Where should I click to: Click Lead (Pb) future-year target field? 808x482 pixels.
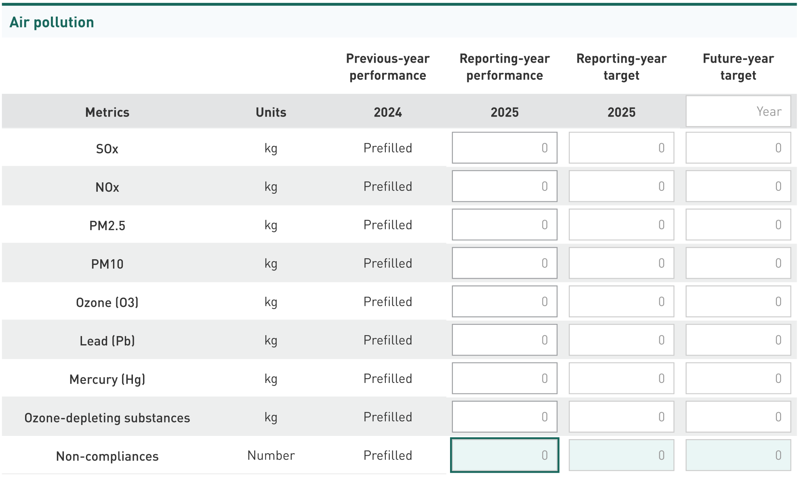[x=738, y=340]
